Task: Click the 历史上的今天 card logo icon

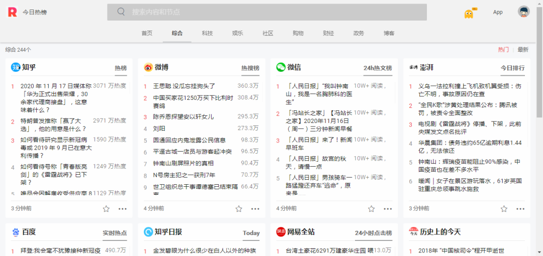Action: [413, 232]
